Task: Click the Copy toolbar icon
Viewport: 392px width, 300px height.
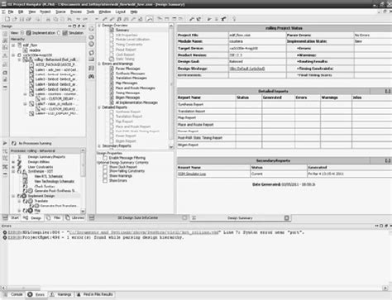Action: (55, 19)
